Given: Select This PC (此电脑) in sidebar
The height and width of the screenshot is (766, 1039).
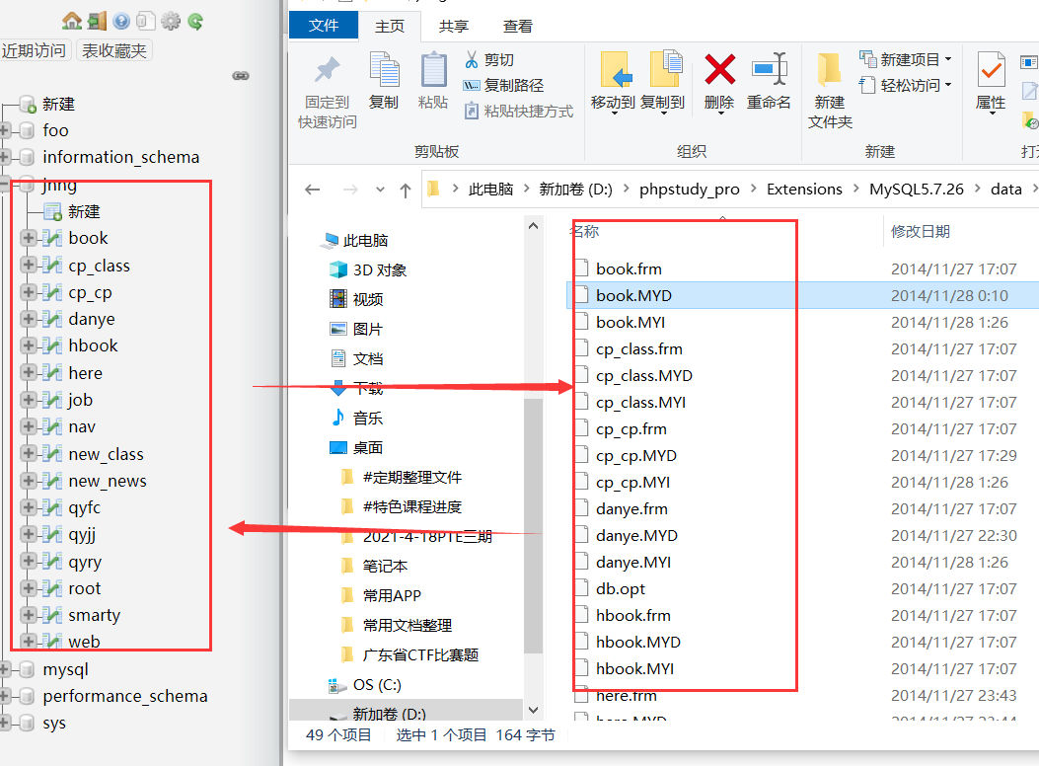Looking at the screenshot, I should pyautogui.click(x=365, y=241).
